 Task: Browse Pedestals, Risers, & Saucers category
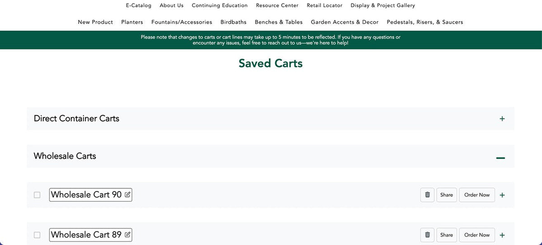click(425, 22)
